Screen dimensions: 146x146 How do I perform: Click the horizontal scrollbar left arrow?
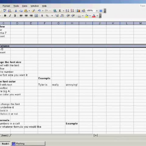96,135
